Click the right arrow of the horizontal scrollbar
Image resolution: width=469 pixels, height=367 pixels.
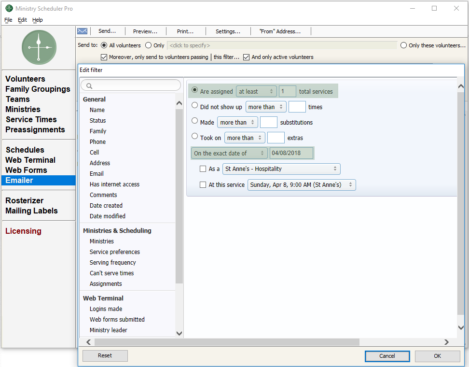(x=446, y=342)
